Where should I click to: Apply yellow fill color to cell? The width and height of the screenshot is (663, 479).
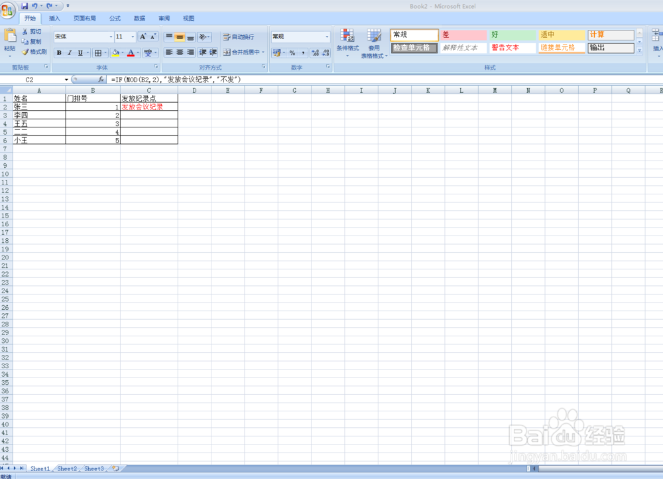point(115,53)
